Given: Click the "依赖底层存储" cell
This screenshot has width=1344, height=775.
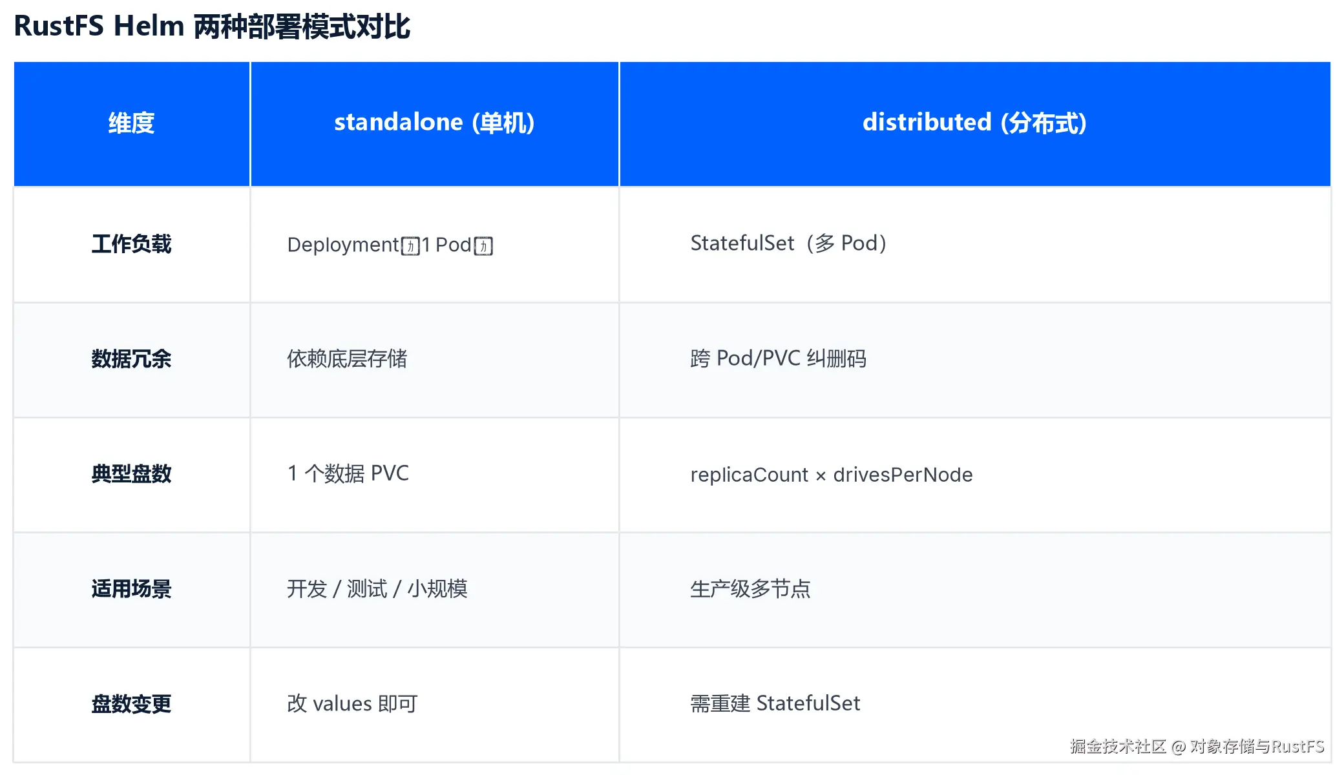Looking at the screenshot, I should [434, 359].
